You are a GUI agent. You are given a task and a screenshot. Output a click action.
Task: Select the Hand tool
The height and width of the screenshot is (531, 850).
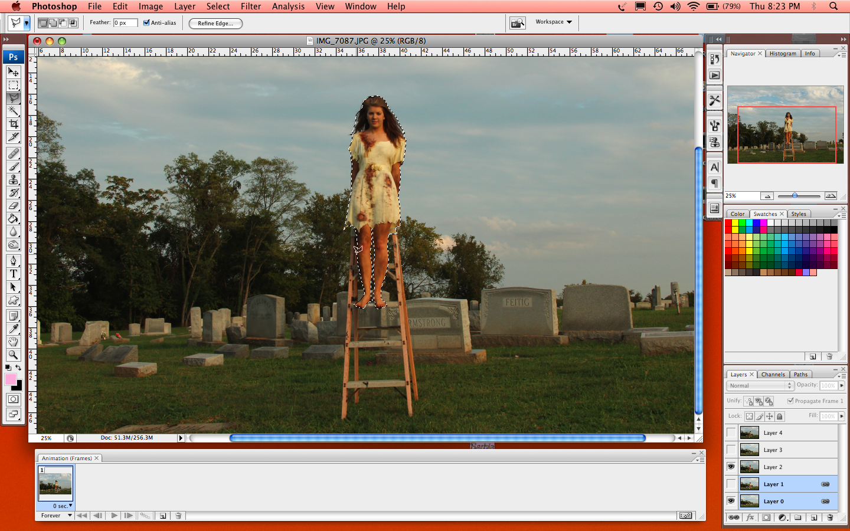click(13, 342)
